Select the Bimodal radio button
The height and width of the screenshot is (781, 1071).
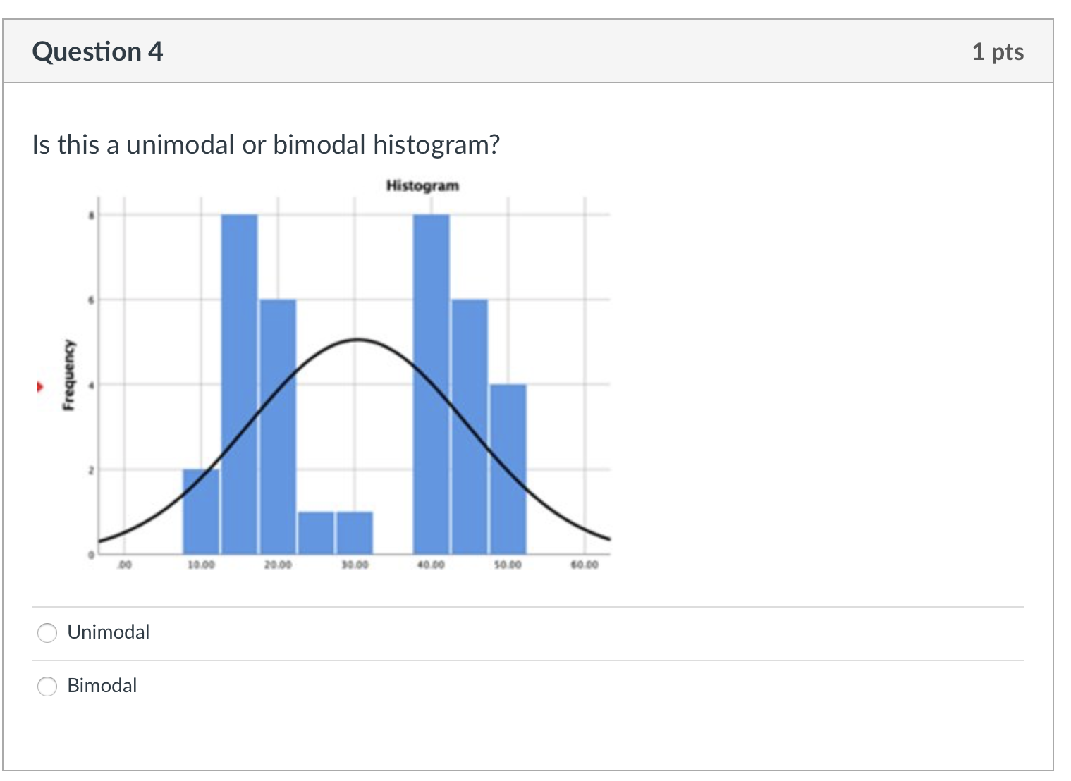tap(47, 686)
